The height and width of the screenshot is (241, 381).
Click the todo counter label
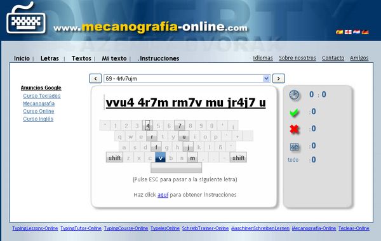293,160
